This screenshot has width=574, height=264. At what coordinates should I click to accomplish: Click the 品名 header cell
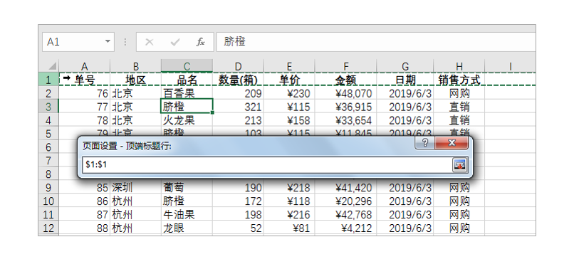(x=187, y=80)
